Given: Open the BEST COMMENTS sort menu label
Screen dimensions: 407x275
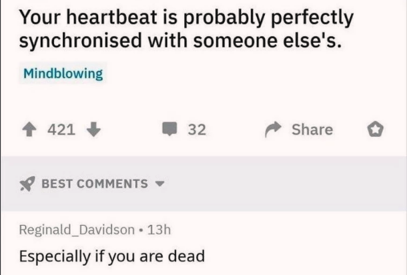Looking at the screenshot, I should 95,184.
